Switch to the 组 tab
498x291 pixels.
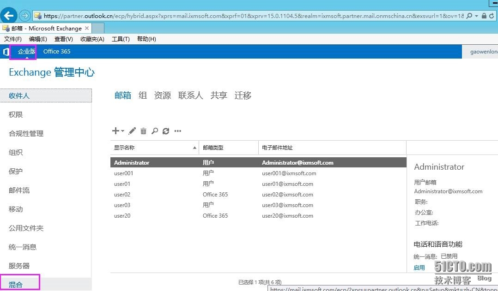(x=143, y=95)
